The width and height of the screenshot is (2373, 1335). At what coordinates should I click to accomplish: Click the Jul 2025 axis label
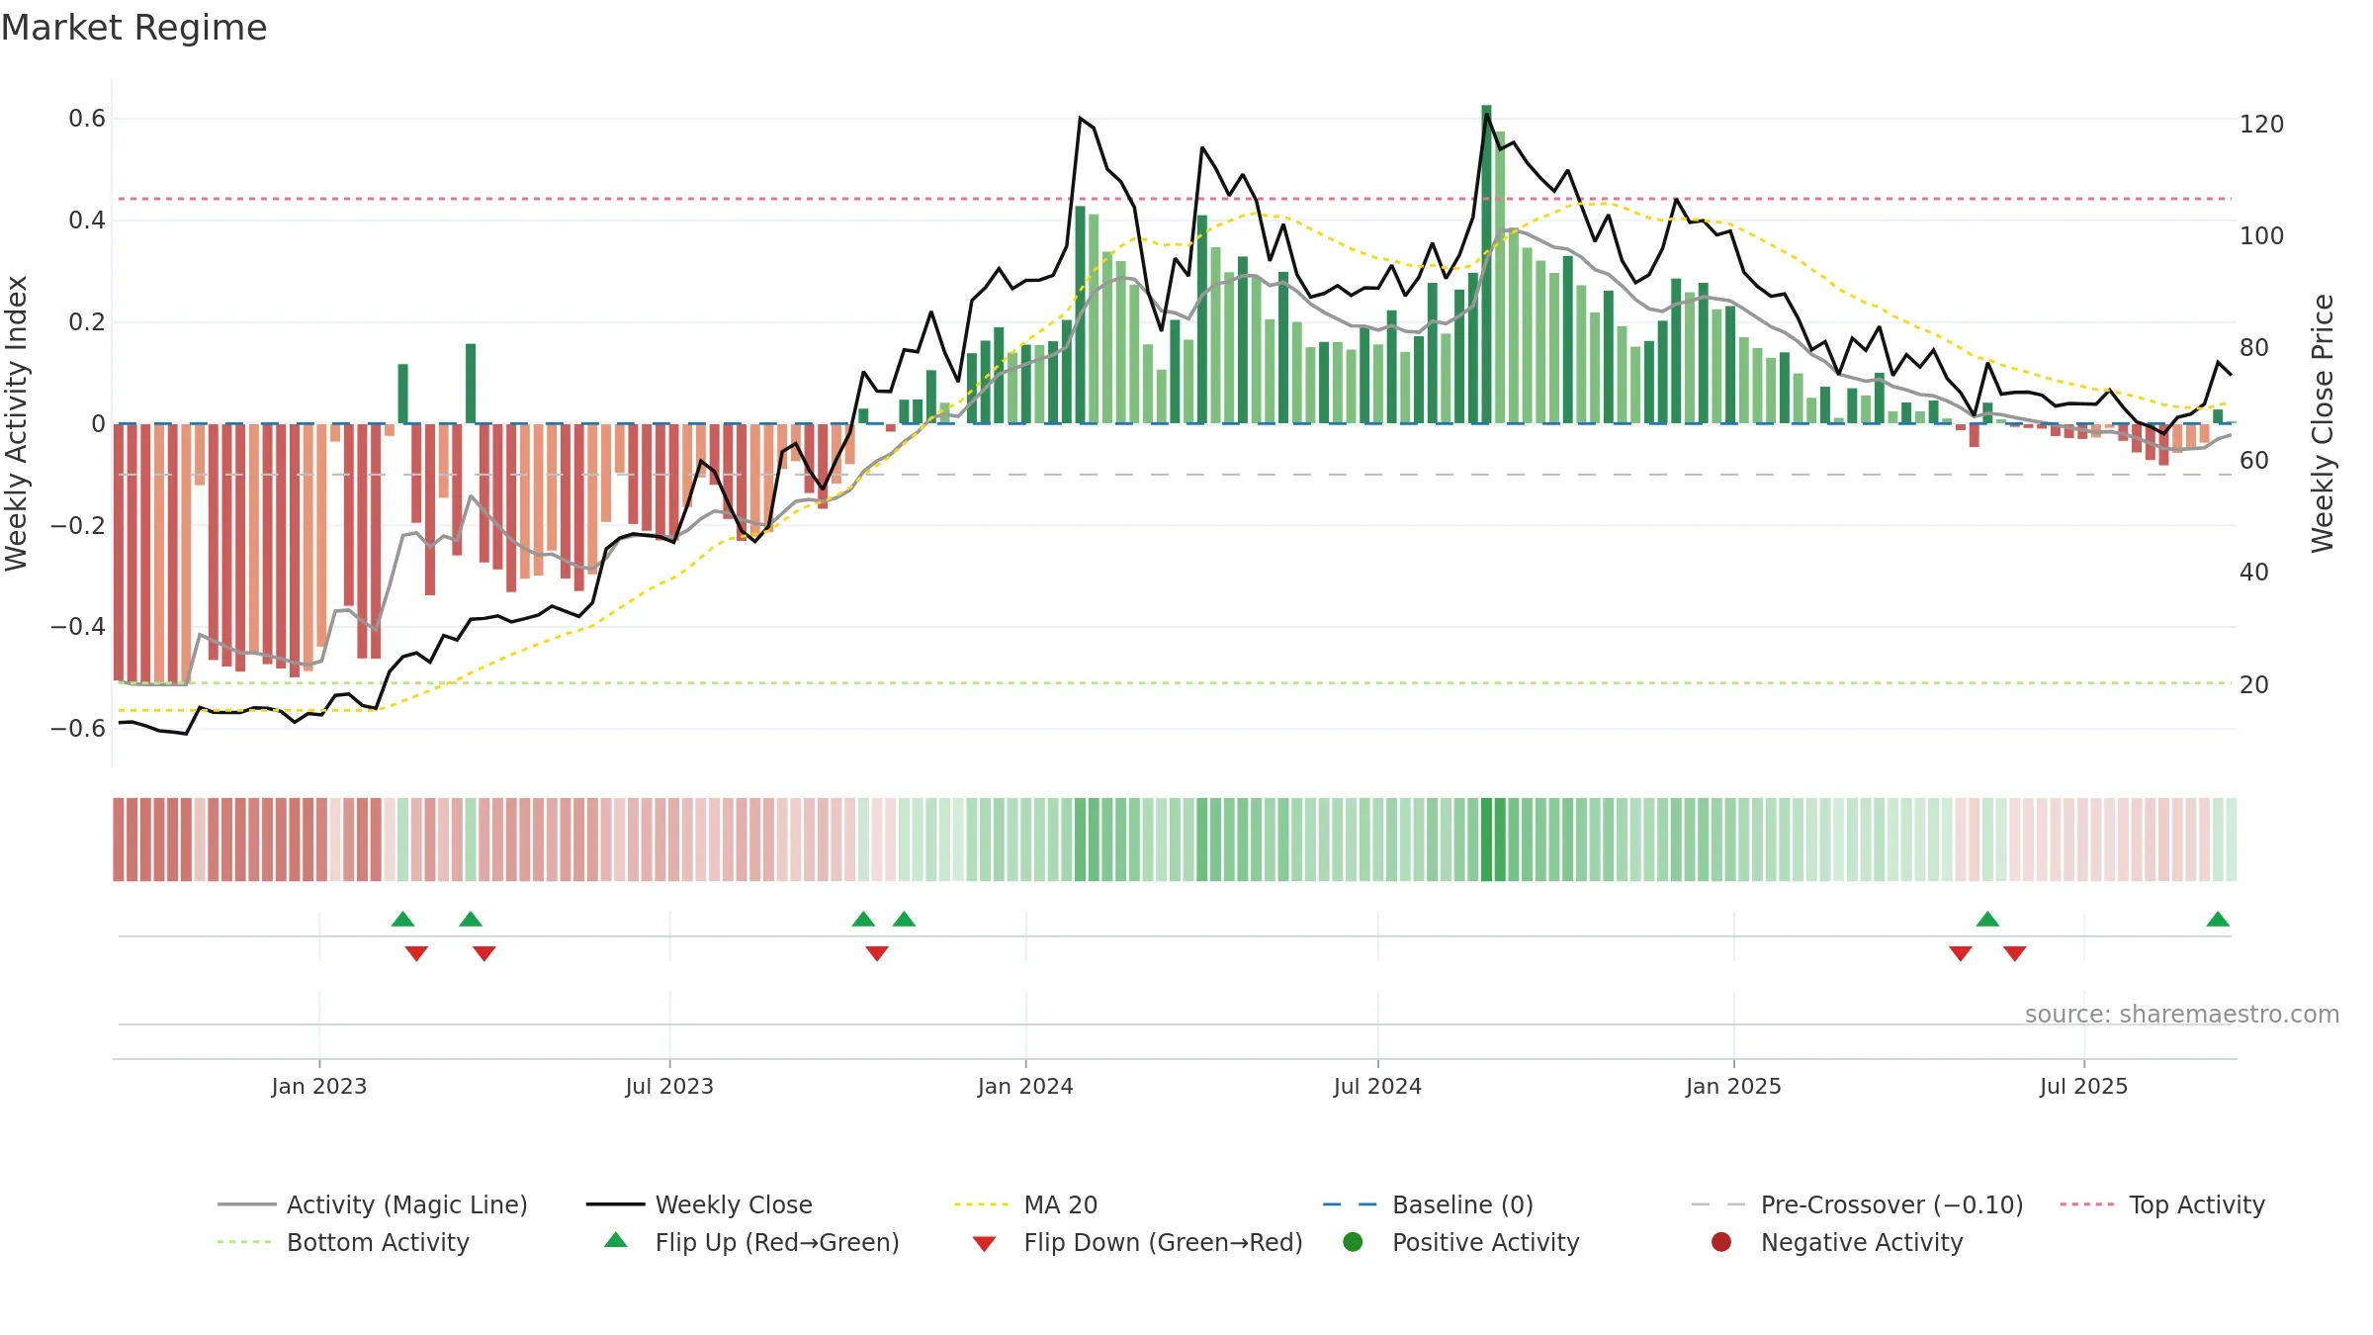(2083, 1086)
